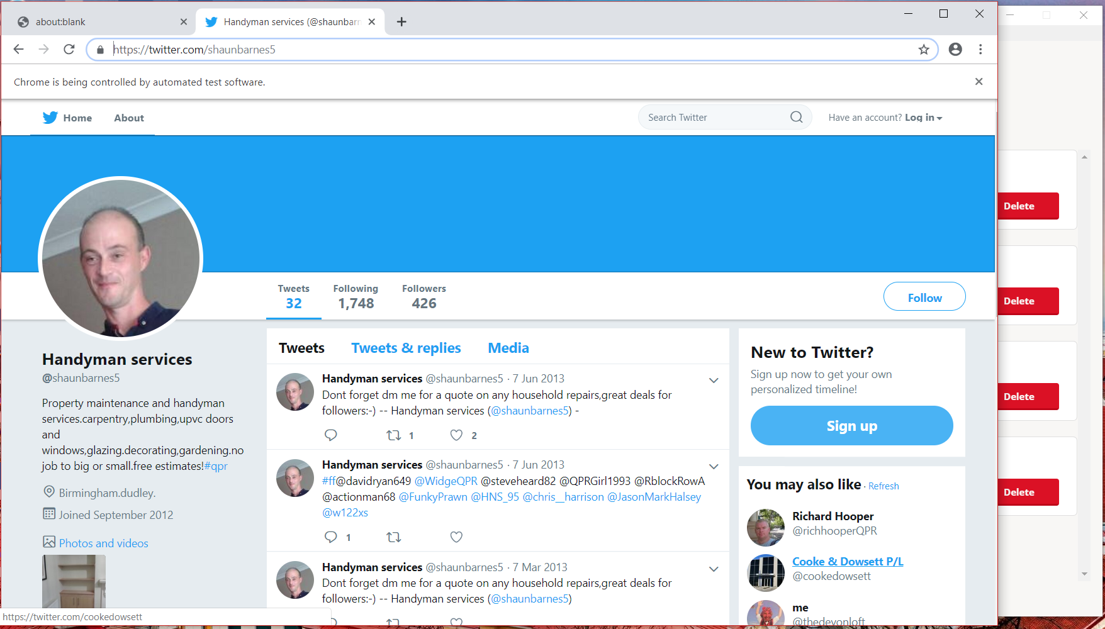Go back with the browser back arrow

pos(18,49)
